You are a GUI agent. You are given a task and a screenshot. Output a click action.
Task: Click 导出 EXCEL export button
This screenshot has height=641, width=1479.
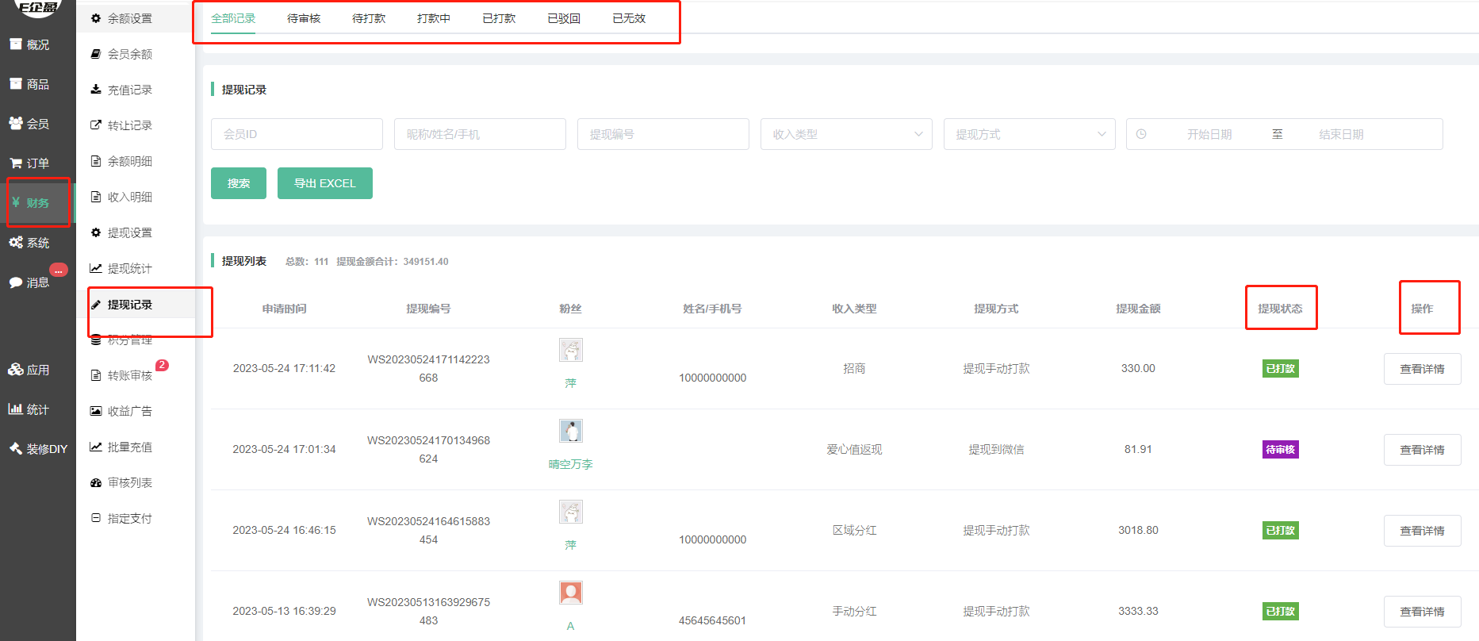[x=324, y=183]
